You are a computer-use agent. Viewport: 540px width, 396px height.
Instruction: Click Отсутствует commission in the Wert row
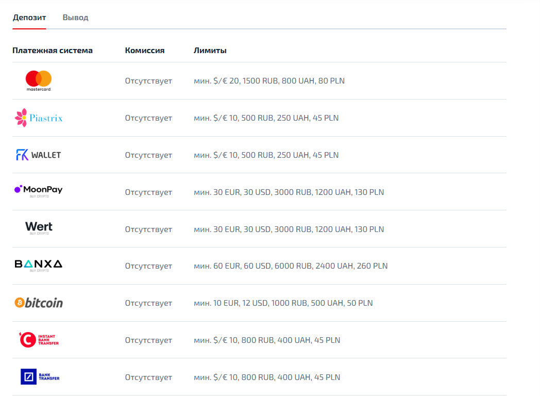tap(148, 229)
